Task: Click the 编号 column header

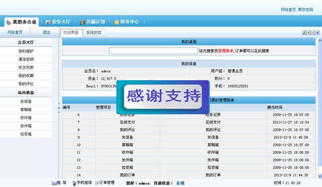Action: 67,107
